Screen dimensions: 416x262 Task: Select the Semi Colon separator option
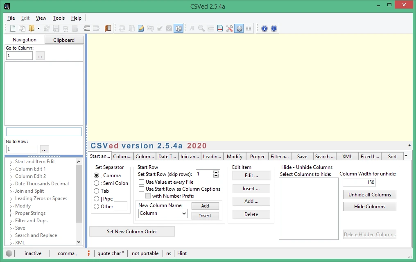coord(97,183)
